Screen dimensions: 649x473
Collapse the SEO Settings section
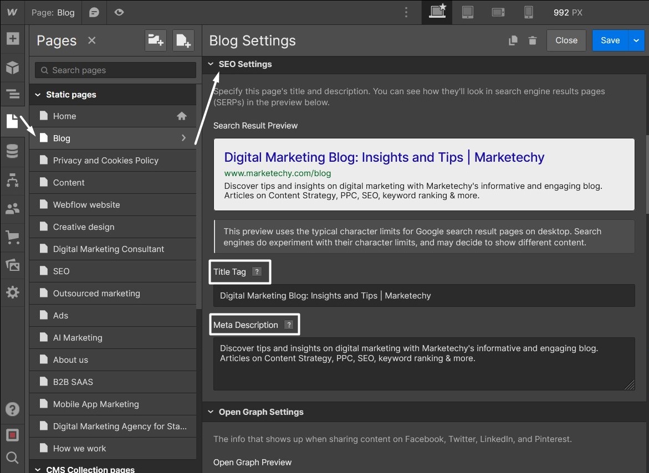[211, 64]
